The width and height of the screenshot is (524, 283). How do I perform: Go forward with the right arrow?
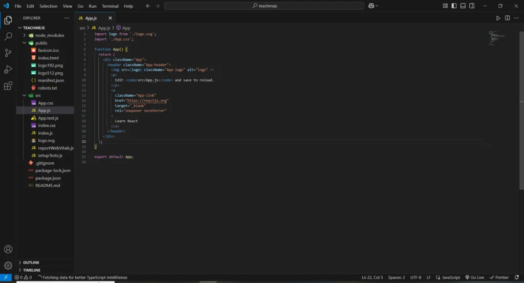tap(157, 6)
